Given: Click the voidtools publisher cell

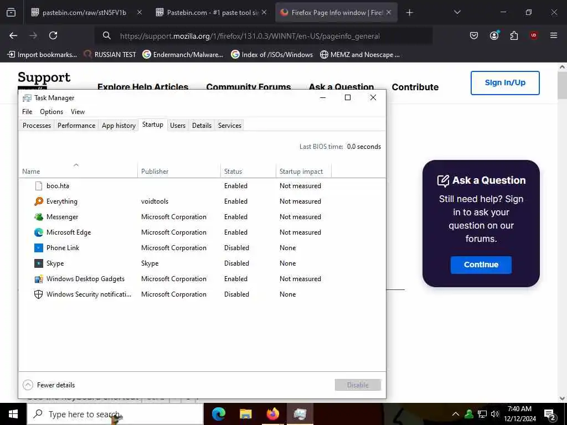Looking at the screenshot, I should point(155,201).
